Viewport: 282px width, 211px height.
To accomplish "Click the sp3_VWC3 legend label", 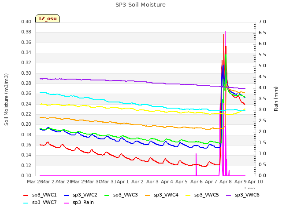I will pyautogui.click(x=125, y=195).
